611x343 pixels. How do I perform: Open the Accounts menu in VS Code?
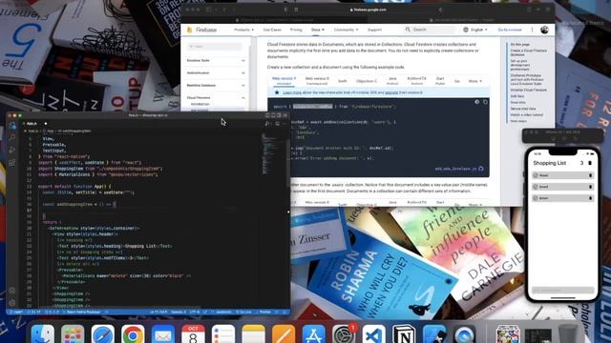coord(12,291)
